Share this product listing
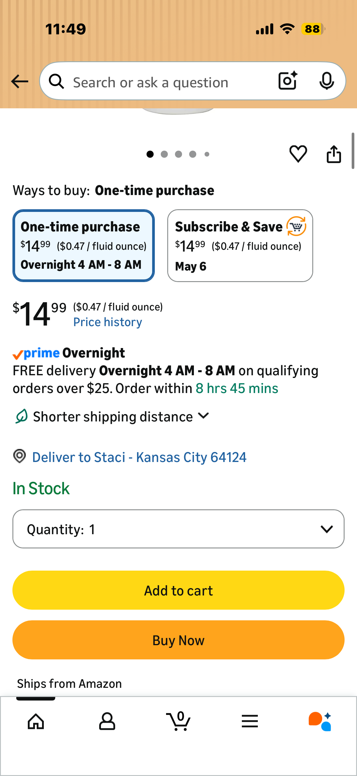Viewport: 357px width, 776px height. click(x=334, y=154)
